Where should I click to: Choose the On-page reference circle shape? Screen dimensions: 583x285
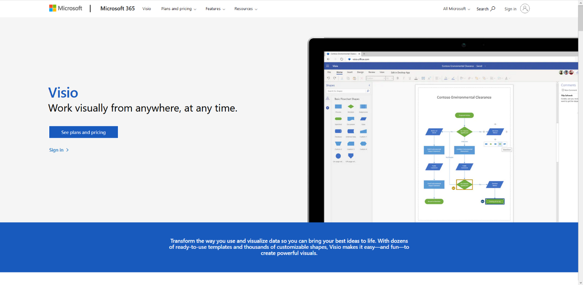click(338, 156)
